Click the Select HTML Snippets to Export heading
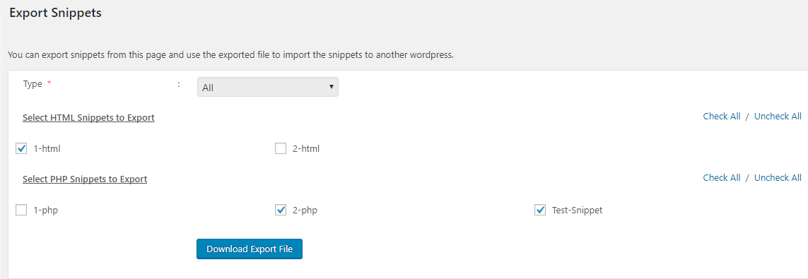Screen dimensions: 808x279 (x=88, y=118)
